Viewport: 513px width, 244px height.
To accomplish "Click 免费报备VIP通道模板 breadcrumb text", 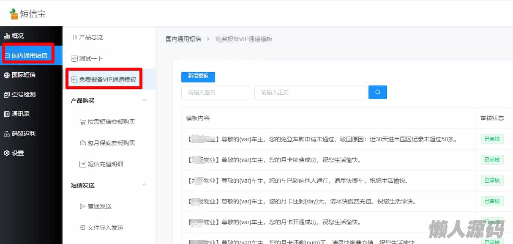I will 244,39.
